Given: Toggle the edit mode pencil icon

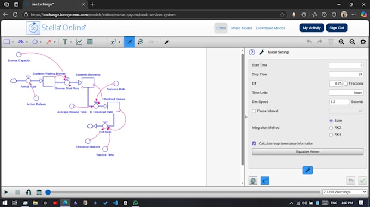Looking at the screenshot, I should pos(129,42).
